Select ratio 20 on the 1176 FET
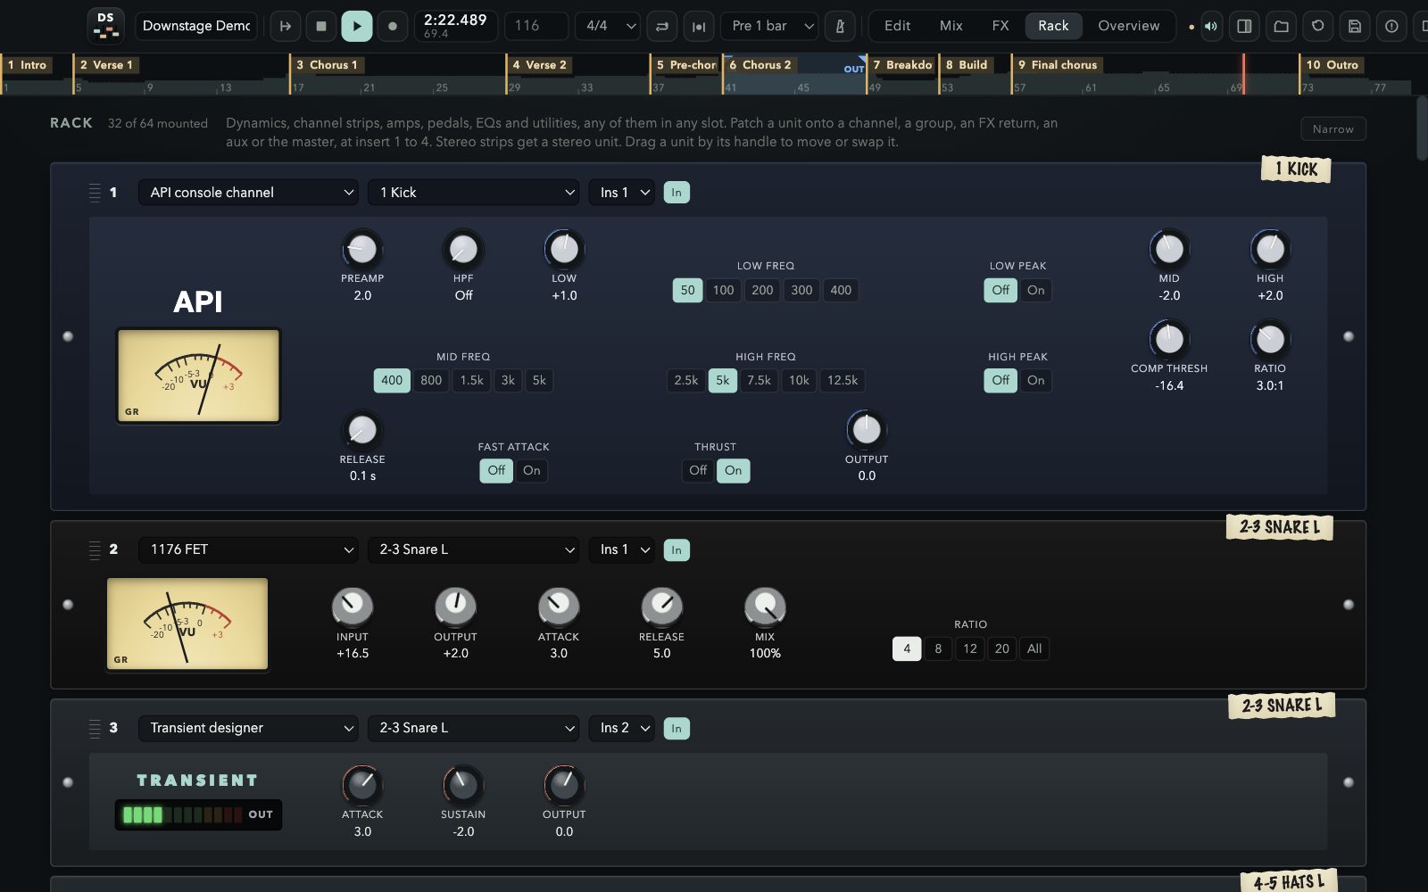This screenshot has height=892, width=1428. (x=1001, y=648)
